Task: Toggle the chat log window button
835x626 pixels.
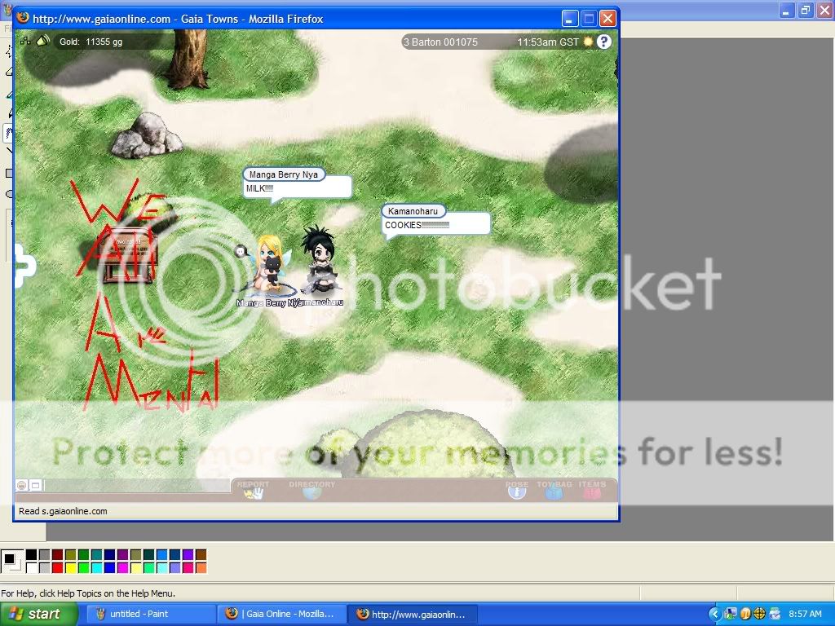Action: pyautogui.click(x=35, y=485)
